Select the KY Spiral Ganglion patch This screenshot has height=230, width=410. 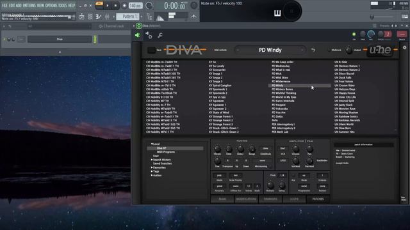[x=220, y=86]
